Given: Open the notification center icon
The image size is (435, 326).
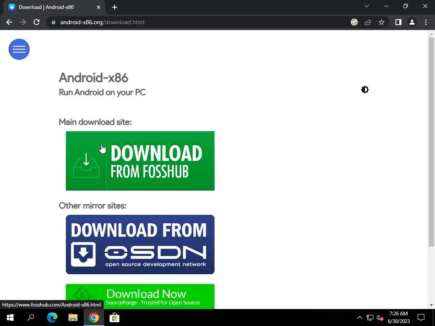Looking at the screenshot, I should 421,318.
